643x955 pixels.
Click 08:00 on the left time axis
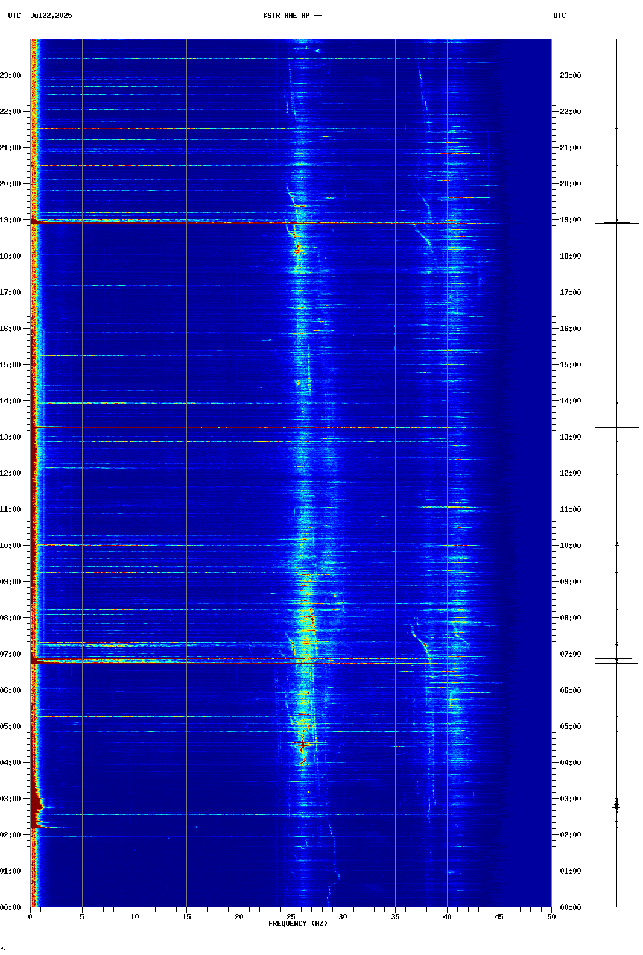click(10, 618)
